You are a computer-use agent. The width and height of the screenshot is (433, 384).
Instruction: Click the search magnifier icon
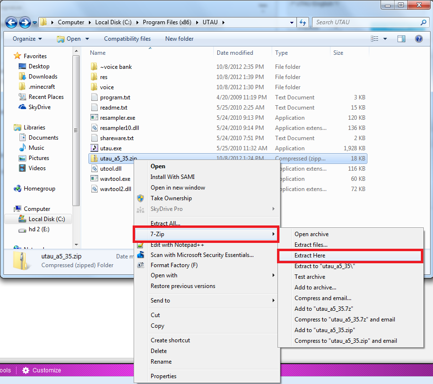[423, 22]
